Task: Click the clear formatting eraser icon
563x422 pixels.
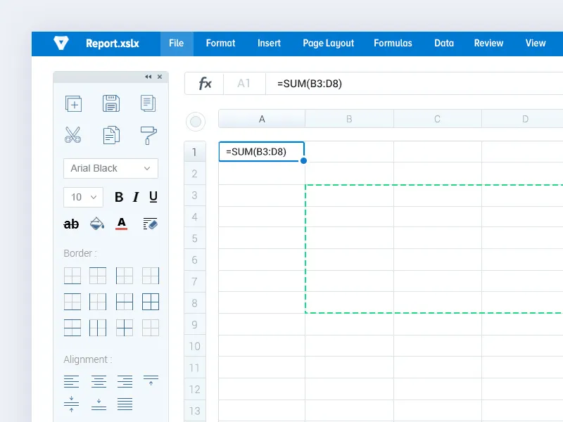Action: 150,224
